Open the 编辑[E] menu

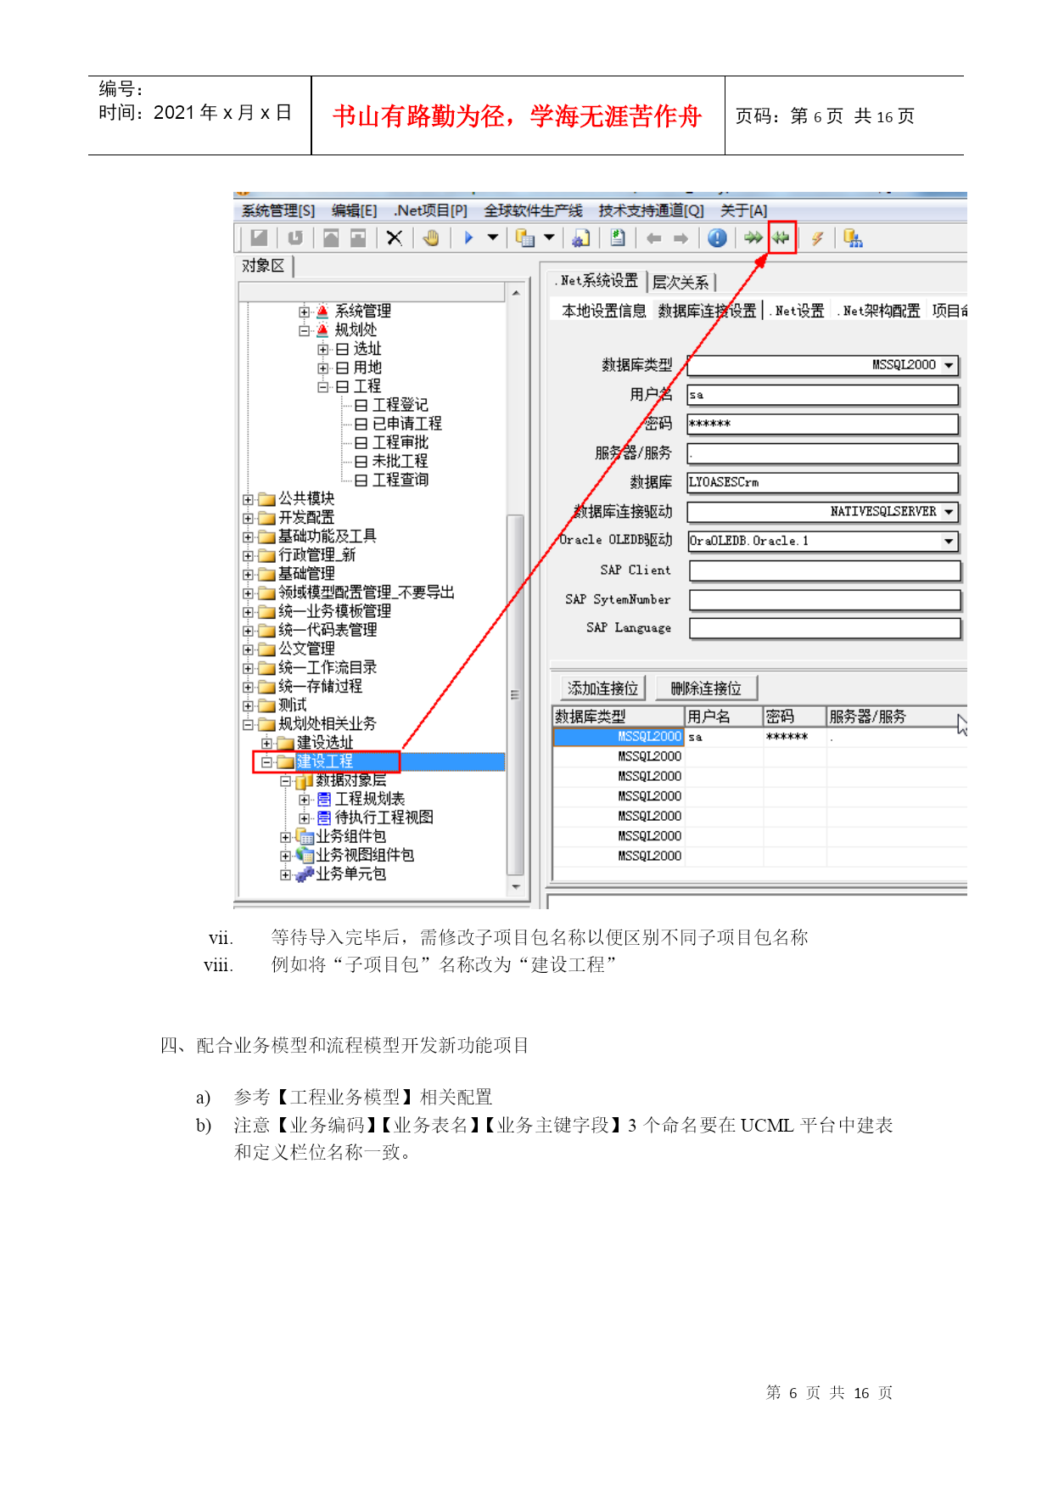pyautogui.click(x=354, y=211)
